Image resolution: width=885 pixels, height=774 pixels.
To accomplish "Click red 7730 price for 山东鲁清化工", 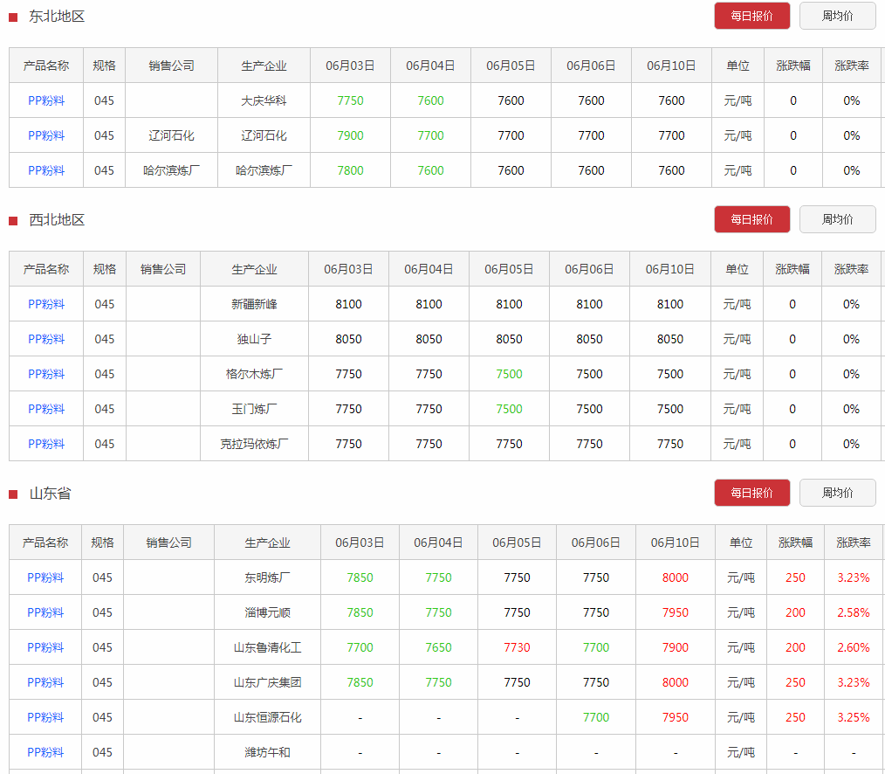I will tap(517, 647).
